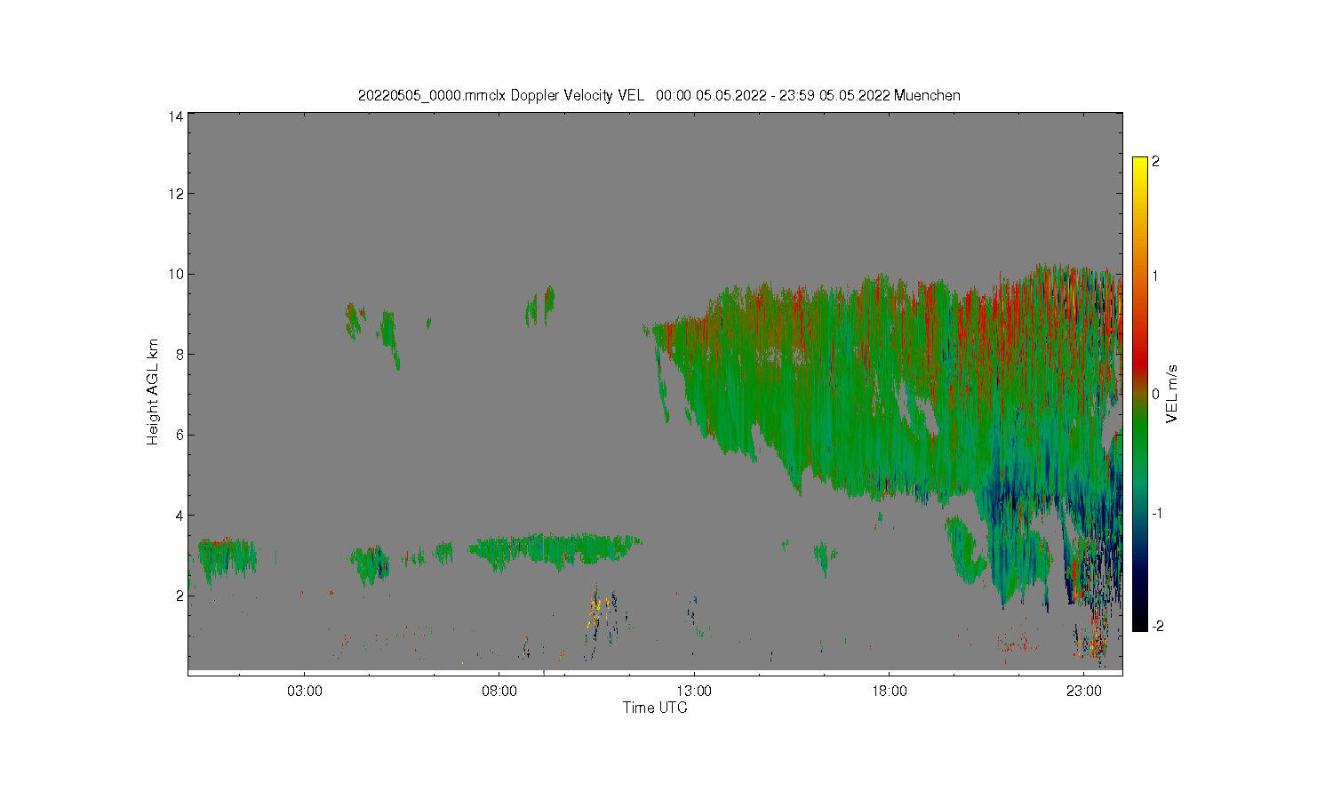This screenshot has height=800, width=1333.
Task: Click the 10 height tick label
Action: coord(177,274)
